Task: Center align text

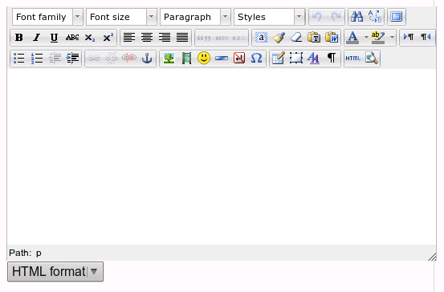Action: (x=147, y=38)
